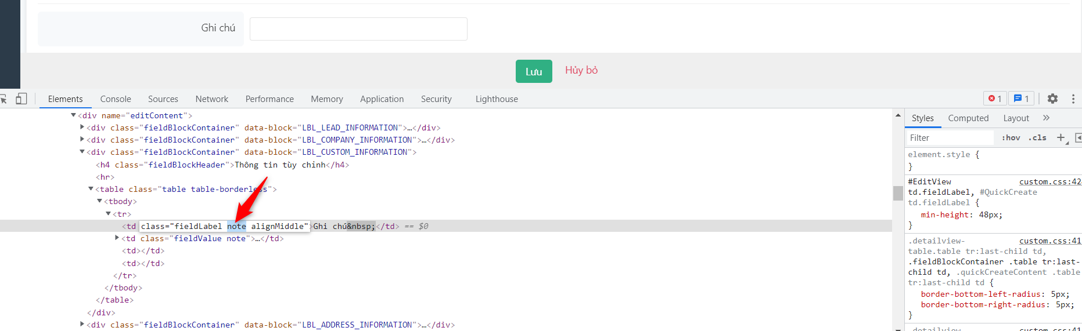This screenshot has width=1082, height=331.
Task: Select the Styles pane tab
Action: (922, 118)
